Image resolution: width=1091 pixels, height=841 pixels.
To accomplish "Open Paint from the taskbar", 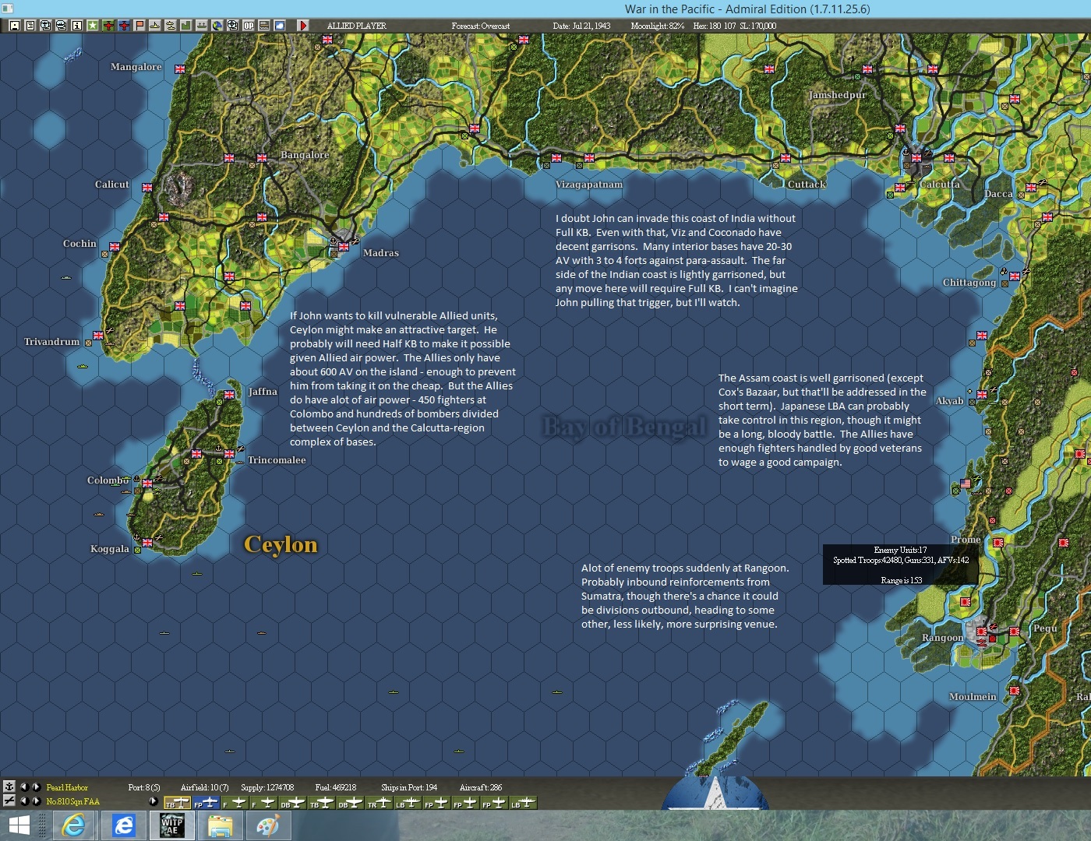I will point(268,825).
